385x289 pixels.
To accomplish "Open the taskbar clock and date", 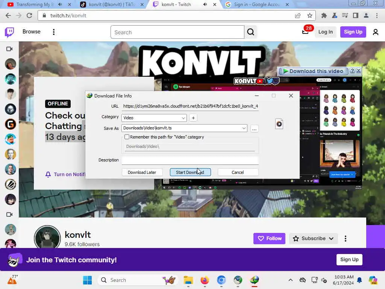I will pyautogui.click(x=343, y=280).
